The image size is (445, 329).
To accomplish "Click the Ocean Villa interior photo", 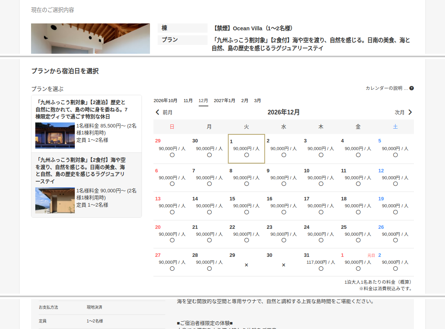I will coord(91,39).
